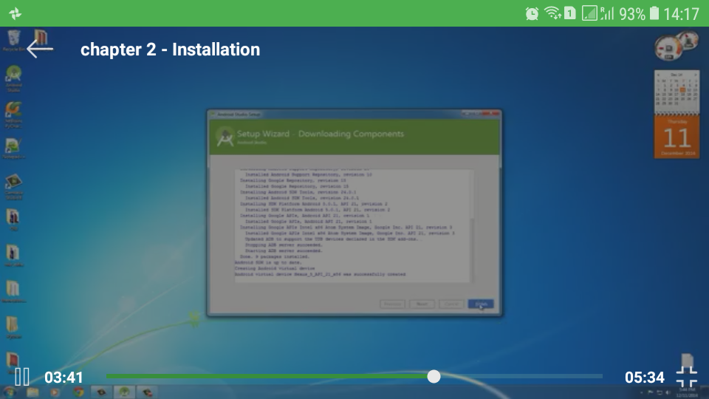Viewport: 709px width, 399px height.
Task: Click the Android Studio desktop shortcut in video
Action: (13, 79)
